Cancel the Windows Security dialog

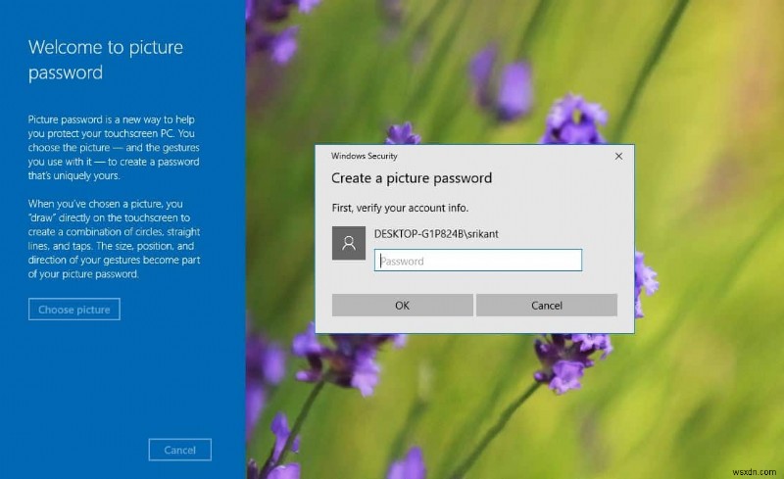click(547, 306)
